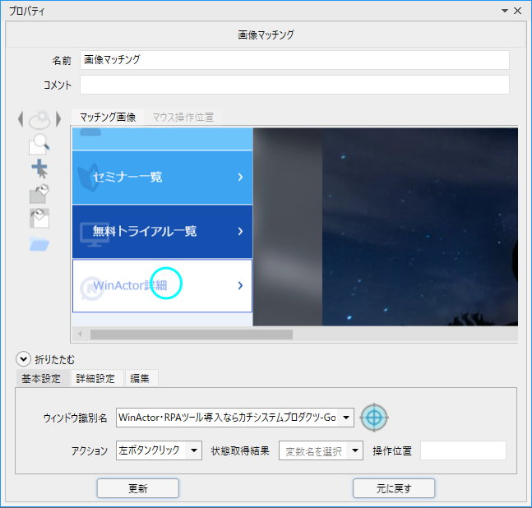Click the horizontal scrollbar under the image
Screen dimensions: 532x508
point(191,335)
